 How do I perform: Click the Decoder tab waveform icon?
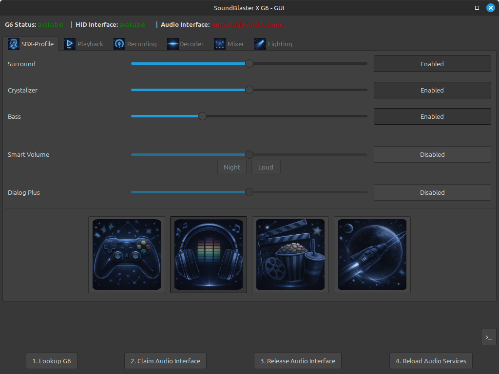coord(173,44)
